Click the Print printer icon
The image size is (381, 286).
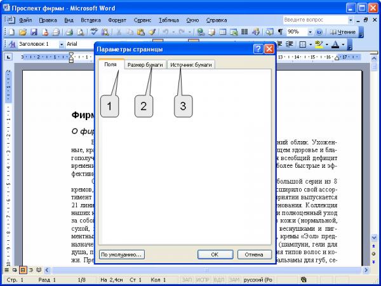click(69, 32)
